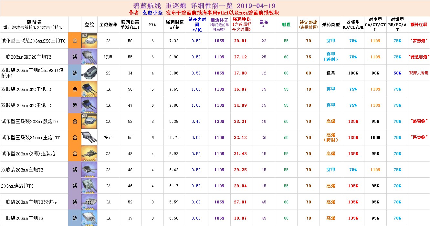Click the 三联装203mm主炮T3改进型 gun icon

click(89, 202)
